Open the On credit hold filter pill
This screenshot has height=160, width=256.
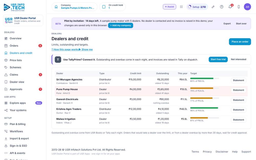click(x=112, y=7)
